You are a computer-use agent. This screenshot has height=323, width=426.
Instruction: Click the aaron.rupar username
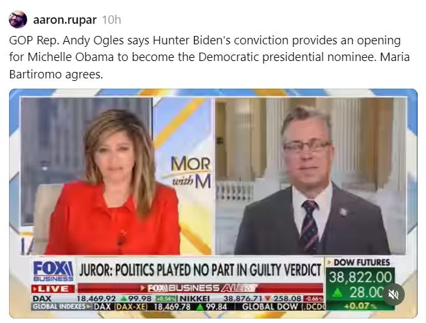tap(65, 20)
